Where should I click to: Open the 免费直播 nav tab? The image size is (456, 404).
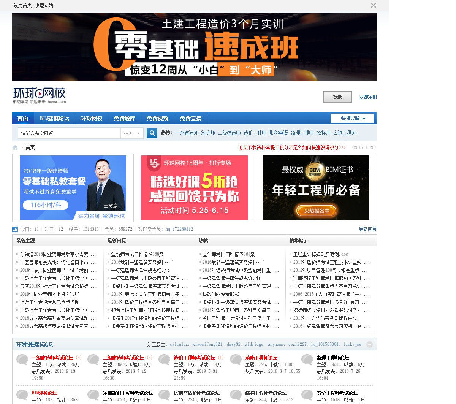point(191,118)
